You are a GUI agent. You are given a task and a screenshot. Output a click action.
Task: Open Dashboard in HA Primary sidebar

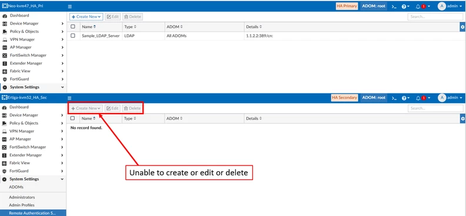pos(19,15)
